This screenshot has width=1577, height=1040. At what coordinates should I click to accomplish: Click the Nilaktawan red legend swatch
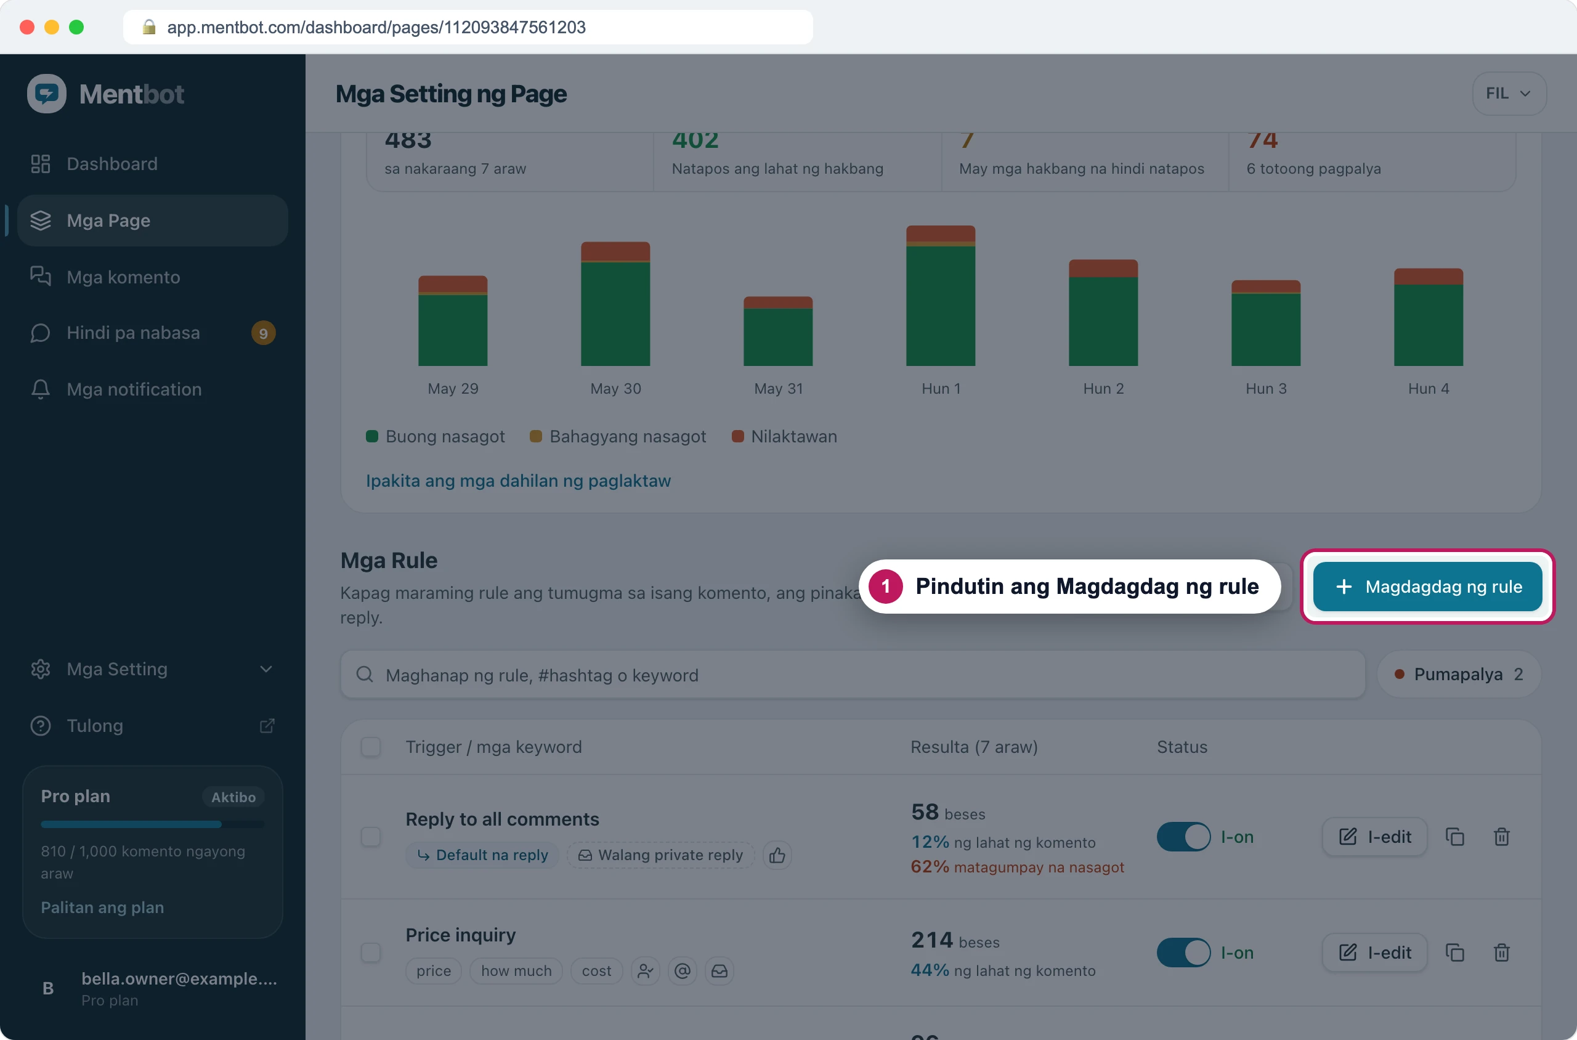click(x=737, y=436)
